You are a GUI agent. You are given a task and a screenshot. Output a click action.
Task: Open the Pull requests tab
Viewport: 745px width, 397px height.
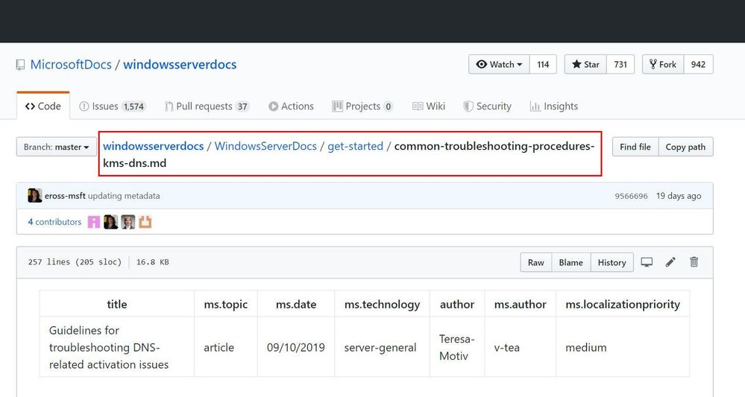[207, 107]
